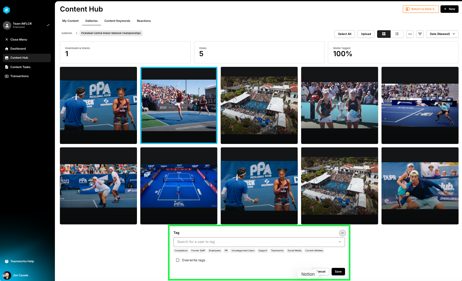Select the man in green cap photo
This screenshot has width=462, height=281.
[x=420, y=186]
